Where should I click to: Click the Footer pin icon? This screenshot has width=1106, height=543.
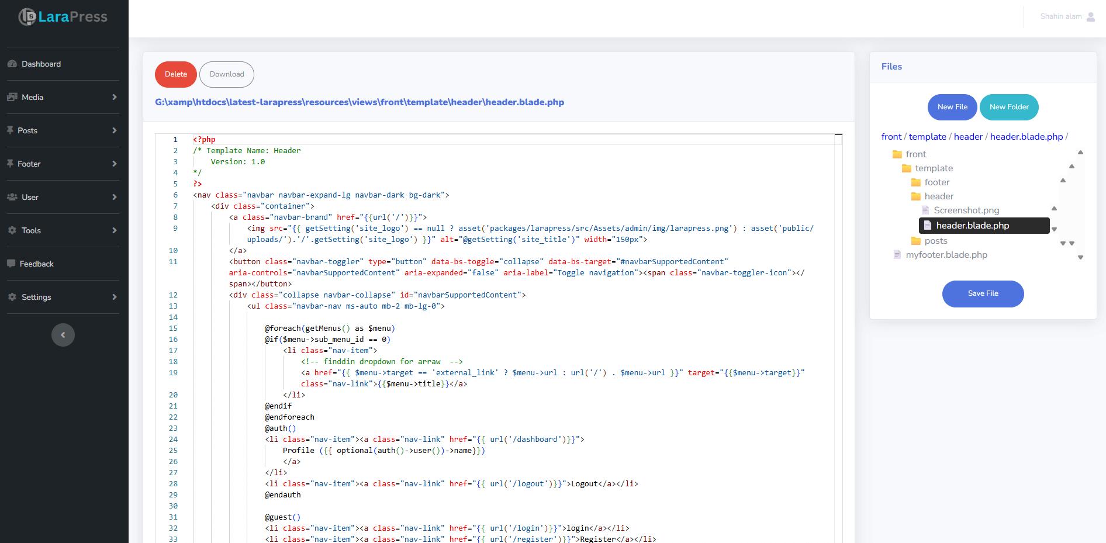tap(12, 164)
